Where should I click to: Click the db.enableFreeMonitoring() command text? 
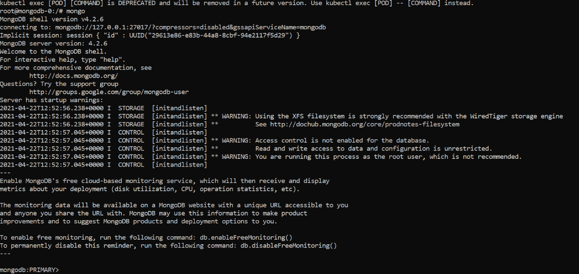tap(246, 237)
